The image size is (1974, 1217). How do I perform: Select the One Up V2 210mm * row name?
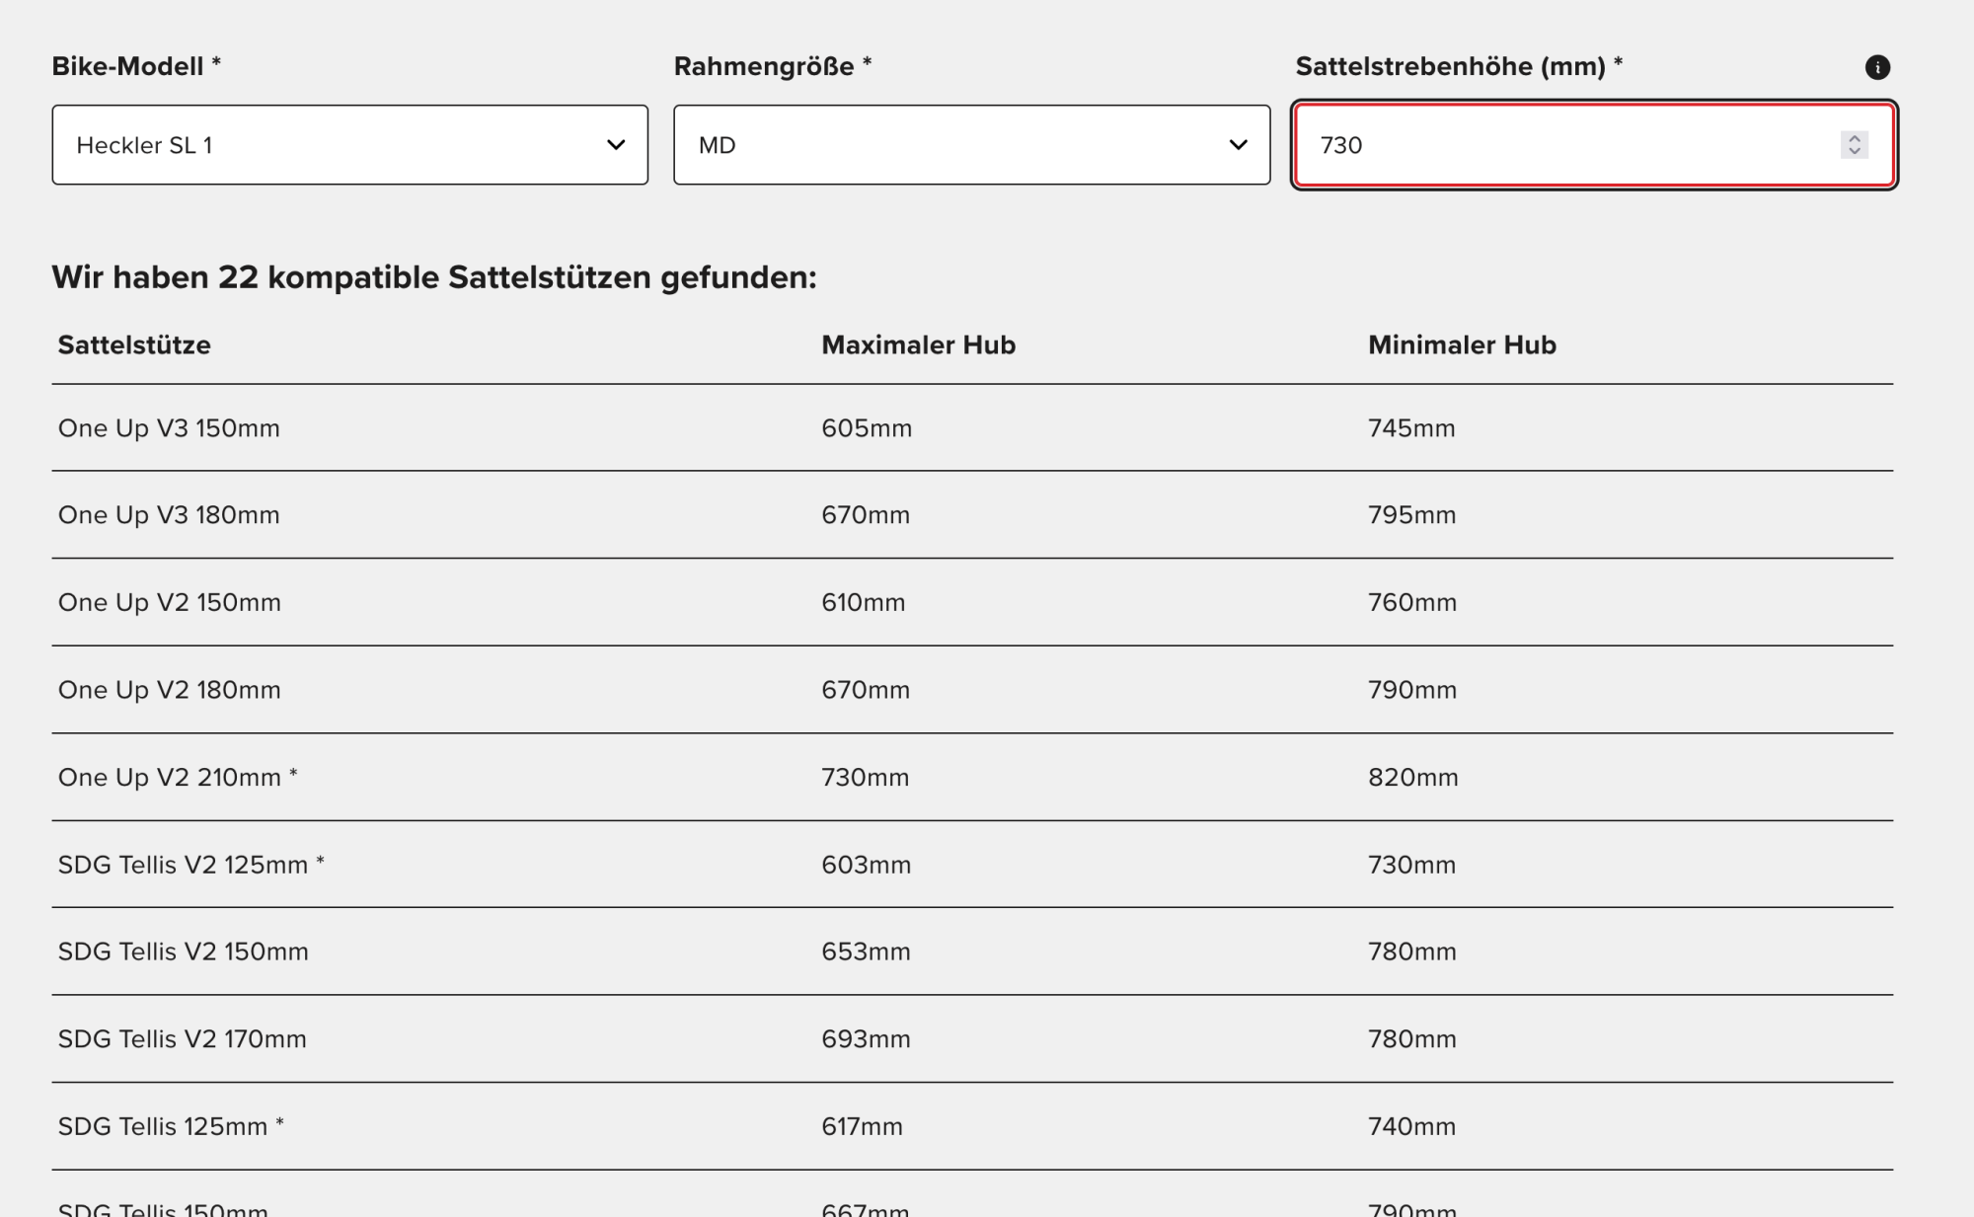178,777
